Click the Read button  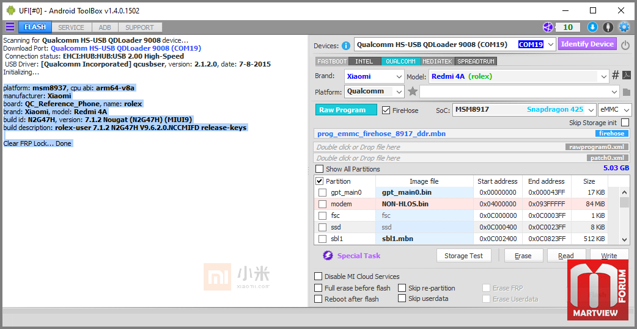[x=566, y=256]
